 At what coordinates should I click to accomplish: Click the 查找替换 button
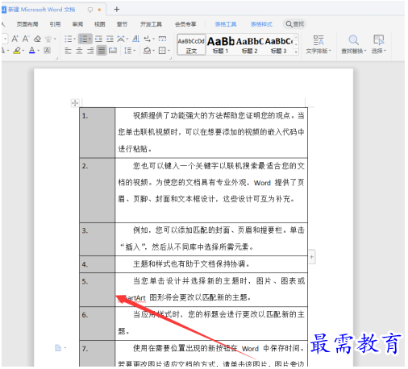(x=354, y=44)
